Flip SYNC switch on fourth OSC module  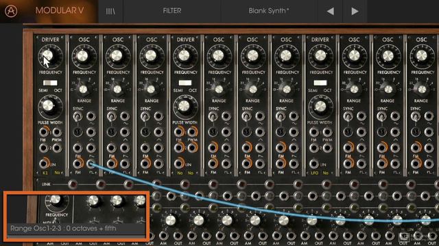click(213, 116)
